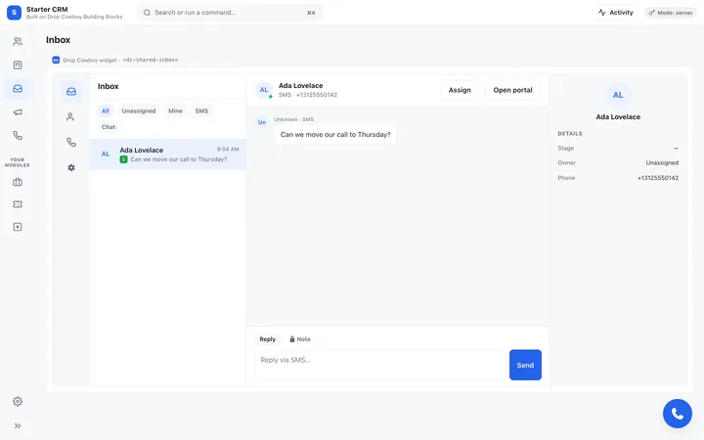Click the DETAILS section heading
Screen dimensions: 704x440
pos(570,134)
